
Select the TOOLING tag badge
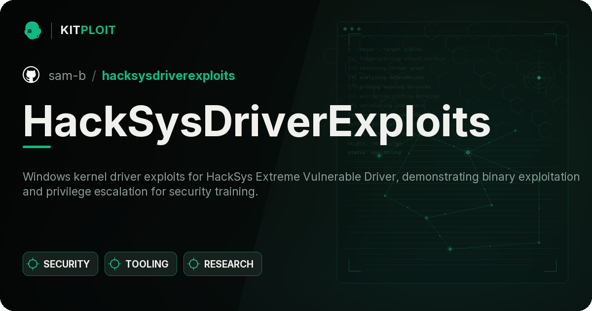click(x=141, y=264)
